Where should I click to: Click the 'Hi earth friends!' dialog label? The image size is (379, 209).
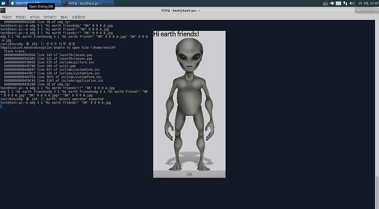pyautogui.click(x=176, y=34)
